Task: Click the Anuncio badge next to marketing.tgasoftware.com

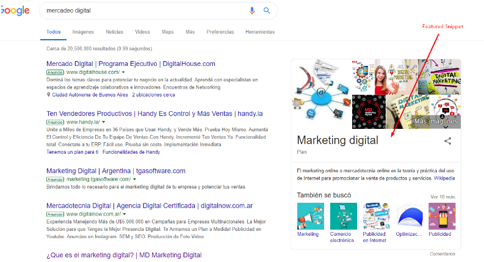Action: coord(56,180)
